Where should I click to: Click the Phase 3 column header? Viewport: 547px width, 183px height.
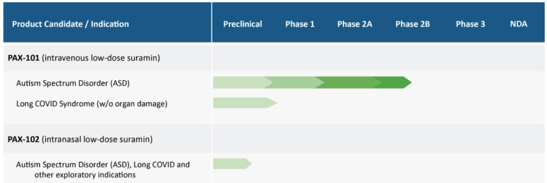click(470, 24)
